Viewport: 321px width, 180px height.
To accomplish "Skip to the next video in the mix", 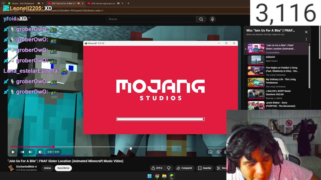I will [30, 152].
